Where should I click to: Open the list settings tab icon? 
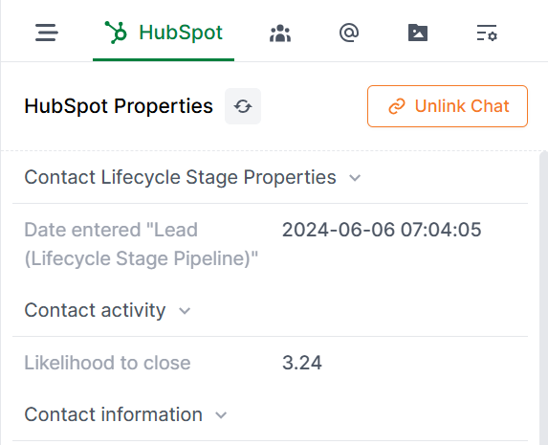coord(487,33)
